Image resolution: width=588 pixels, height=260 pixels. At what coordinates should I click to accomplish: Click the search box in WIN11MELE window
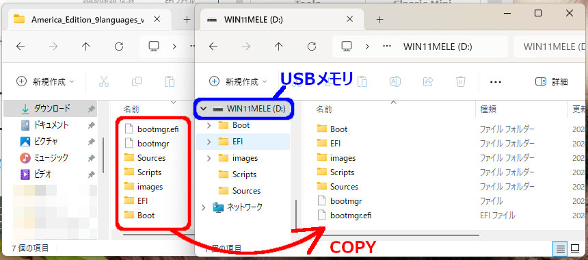click(550, 47)
